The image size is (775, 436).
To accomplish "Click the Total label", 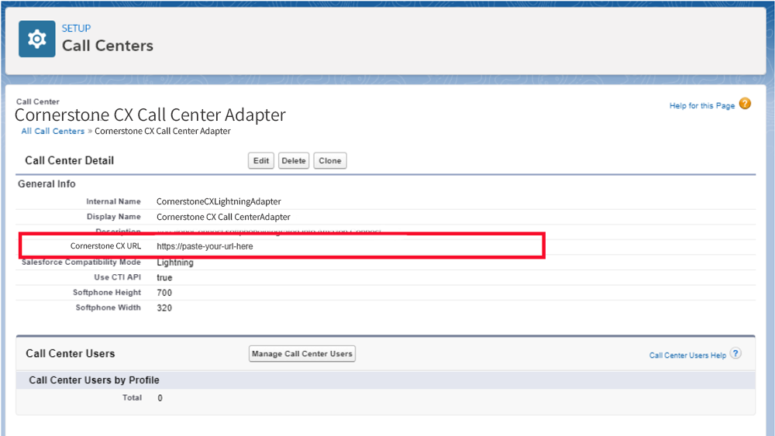I will (132, 397).
